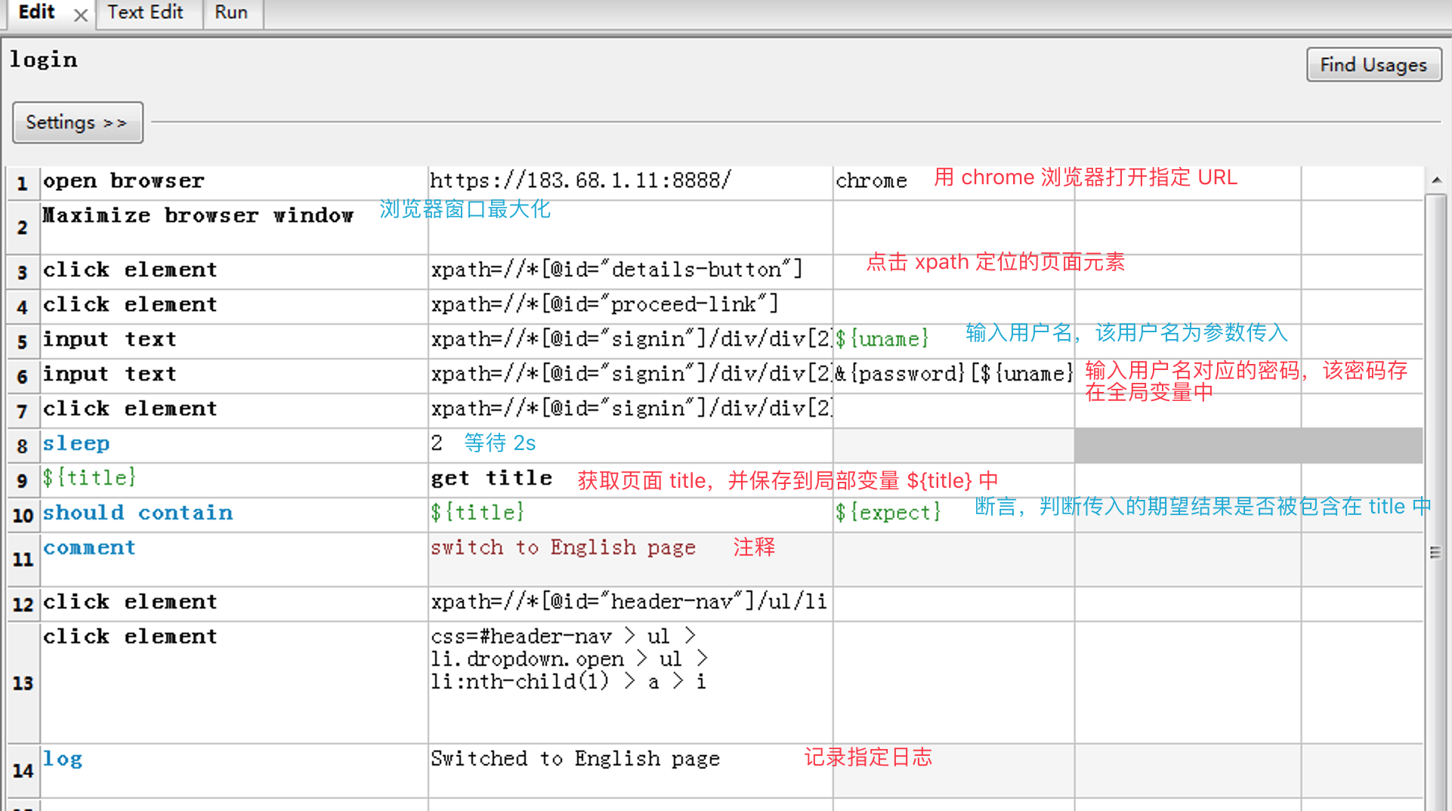Select row header number 9

[23, 480]
